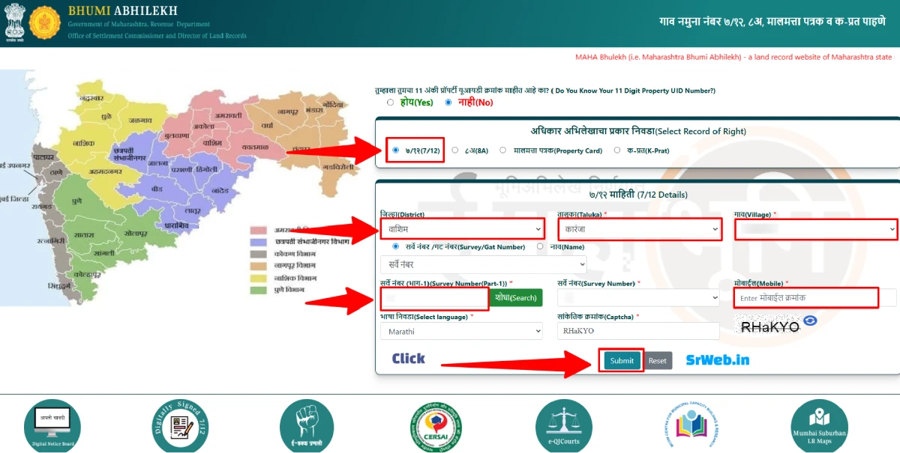The width and height of the screenshot is (900, 453).
Task: Click जळगाव district on the map
Action: click(140, 120)
